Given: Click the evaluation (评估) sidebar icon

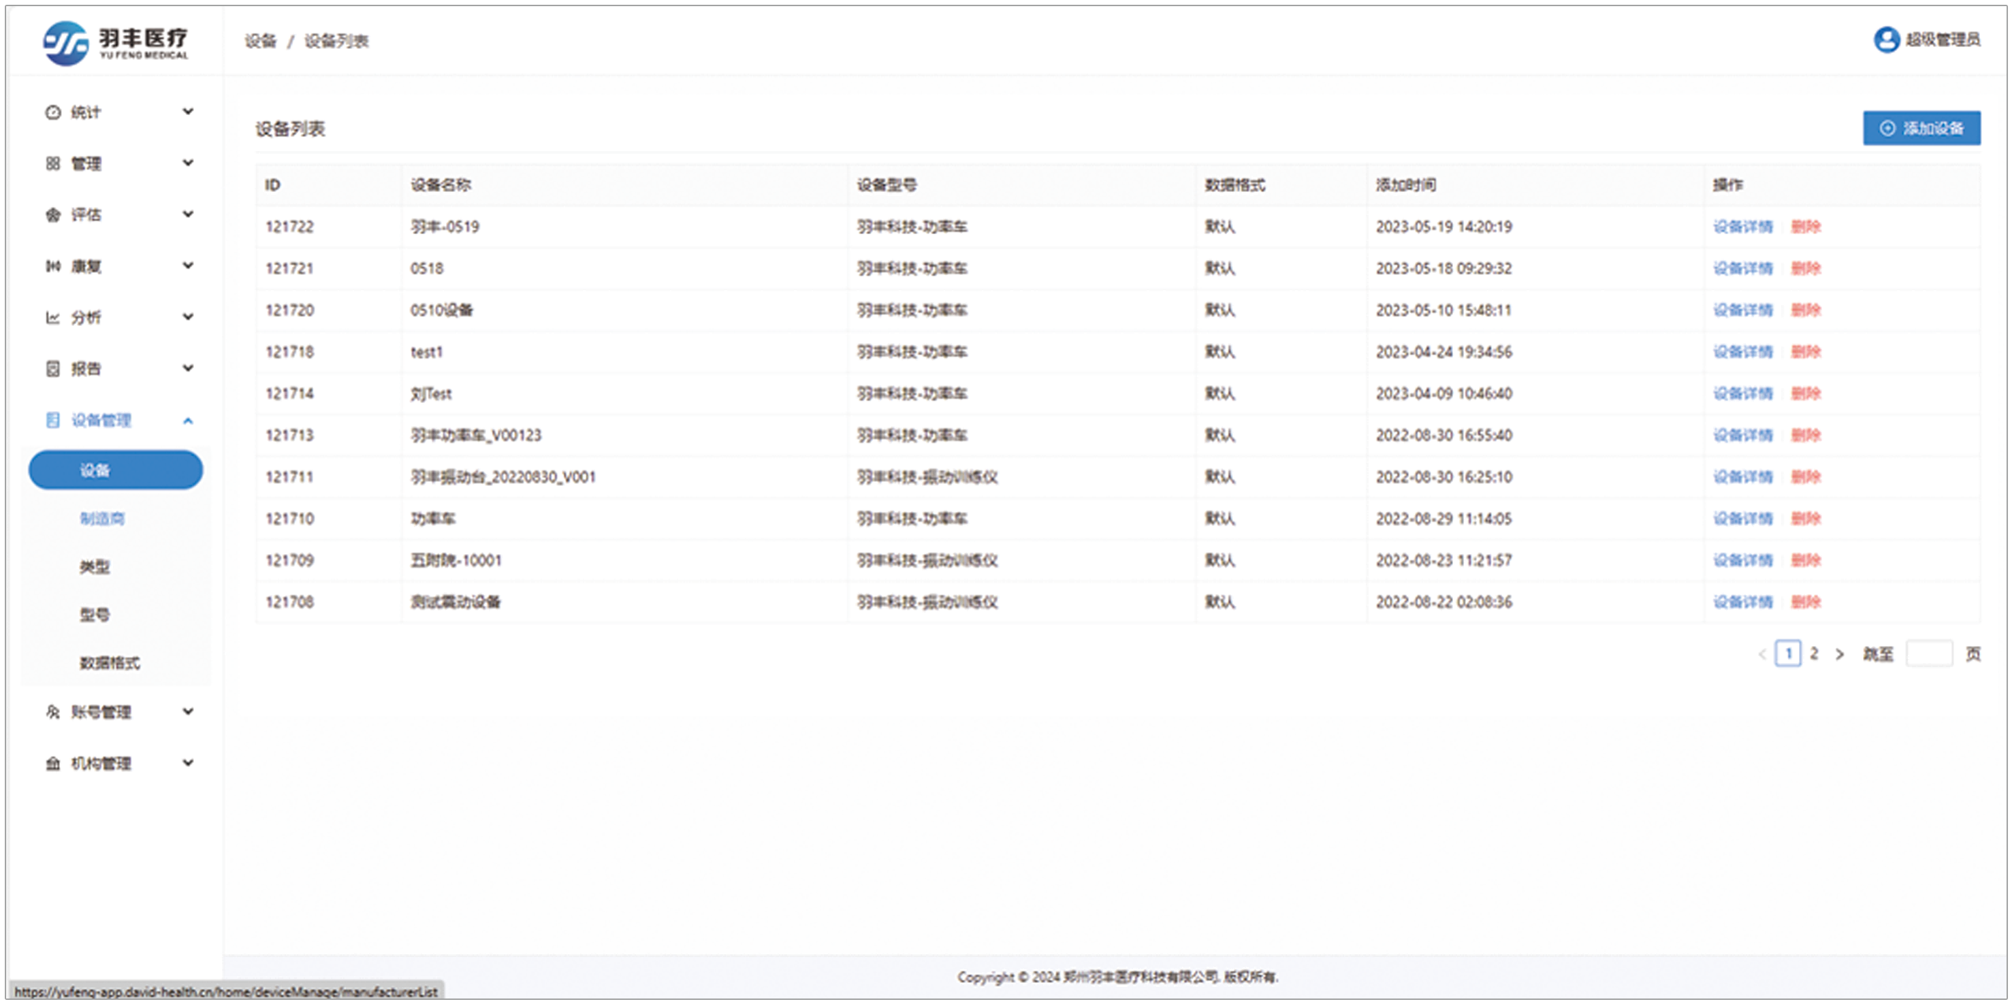Looking at the screenshot, I should 52,215.
